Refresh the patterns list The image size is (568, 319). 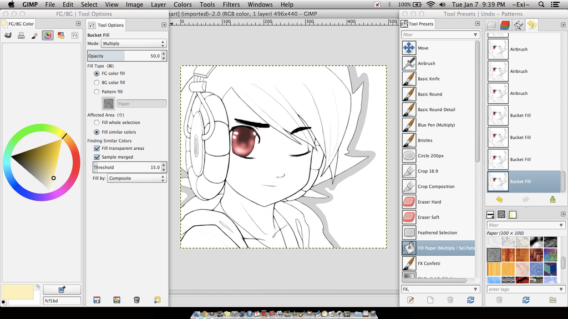pyautogui.click(x=526, y=300)
